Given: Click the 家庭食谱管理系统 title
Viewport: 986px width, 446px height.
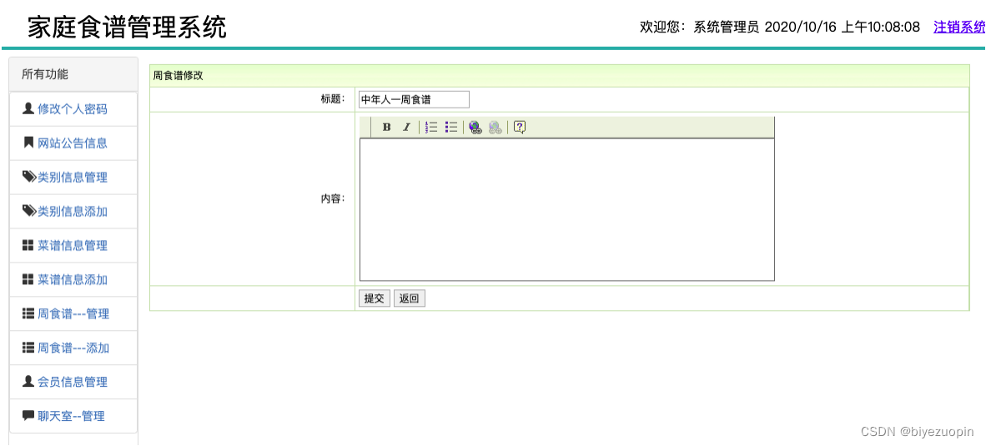Looking at the screenshot, I should click(127, 28).
